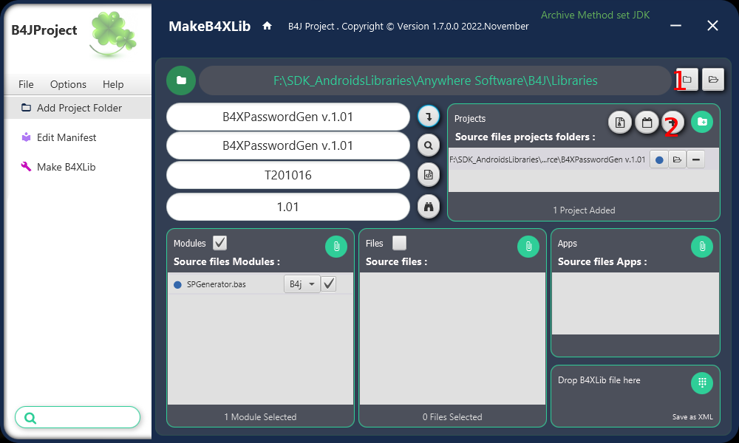Uncheck the SPGenerator.bas row checkbox
This screenshot has width=739, height=443.
(x=329, y=284)
